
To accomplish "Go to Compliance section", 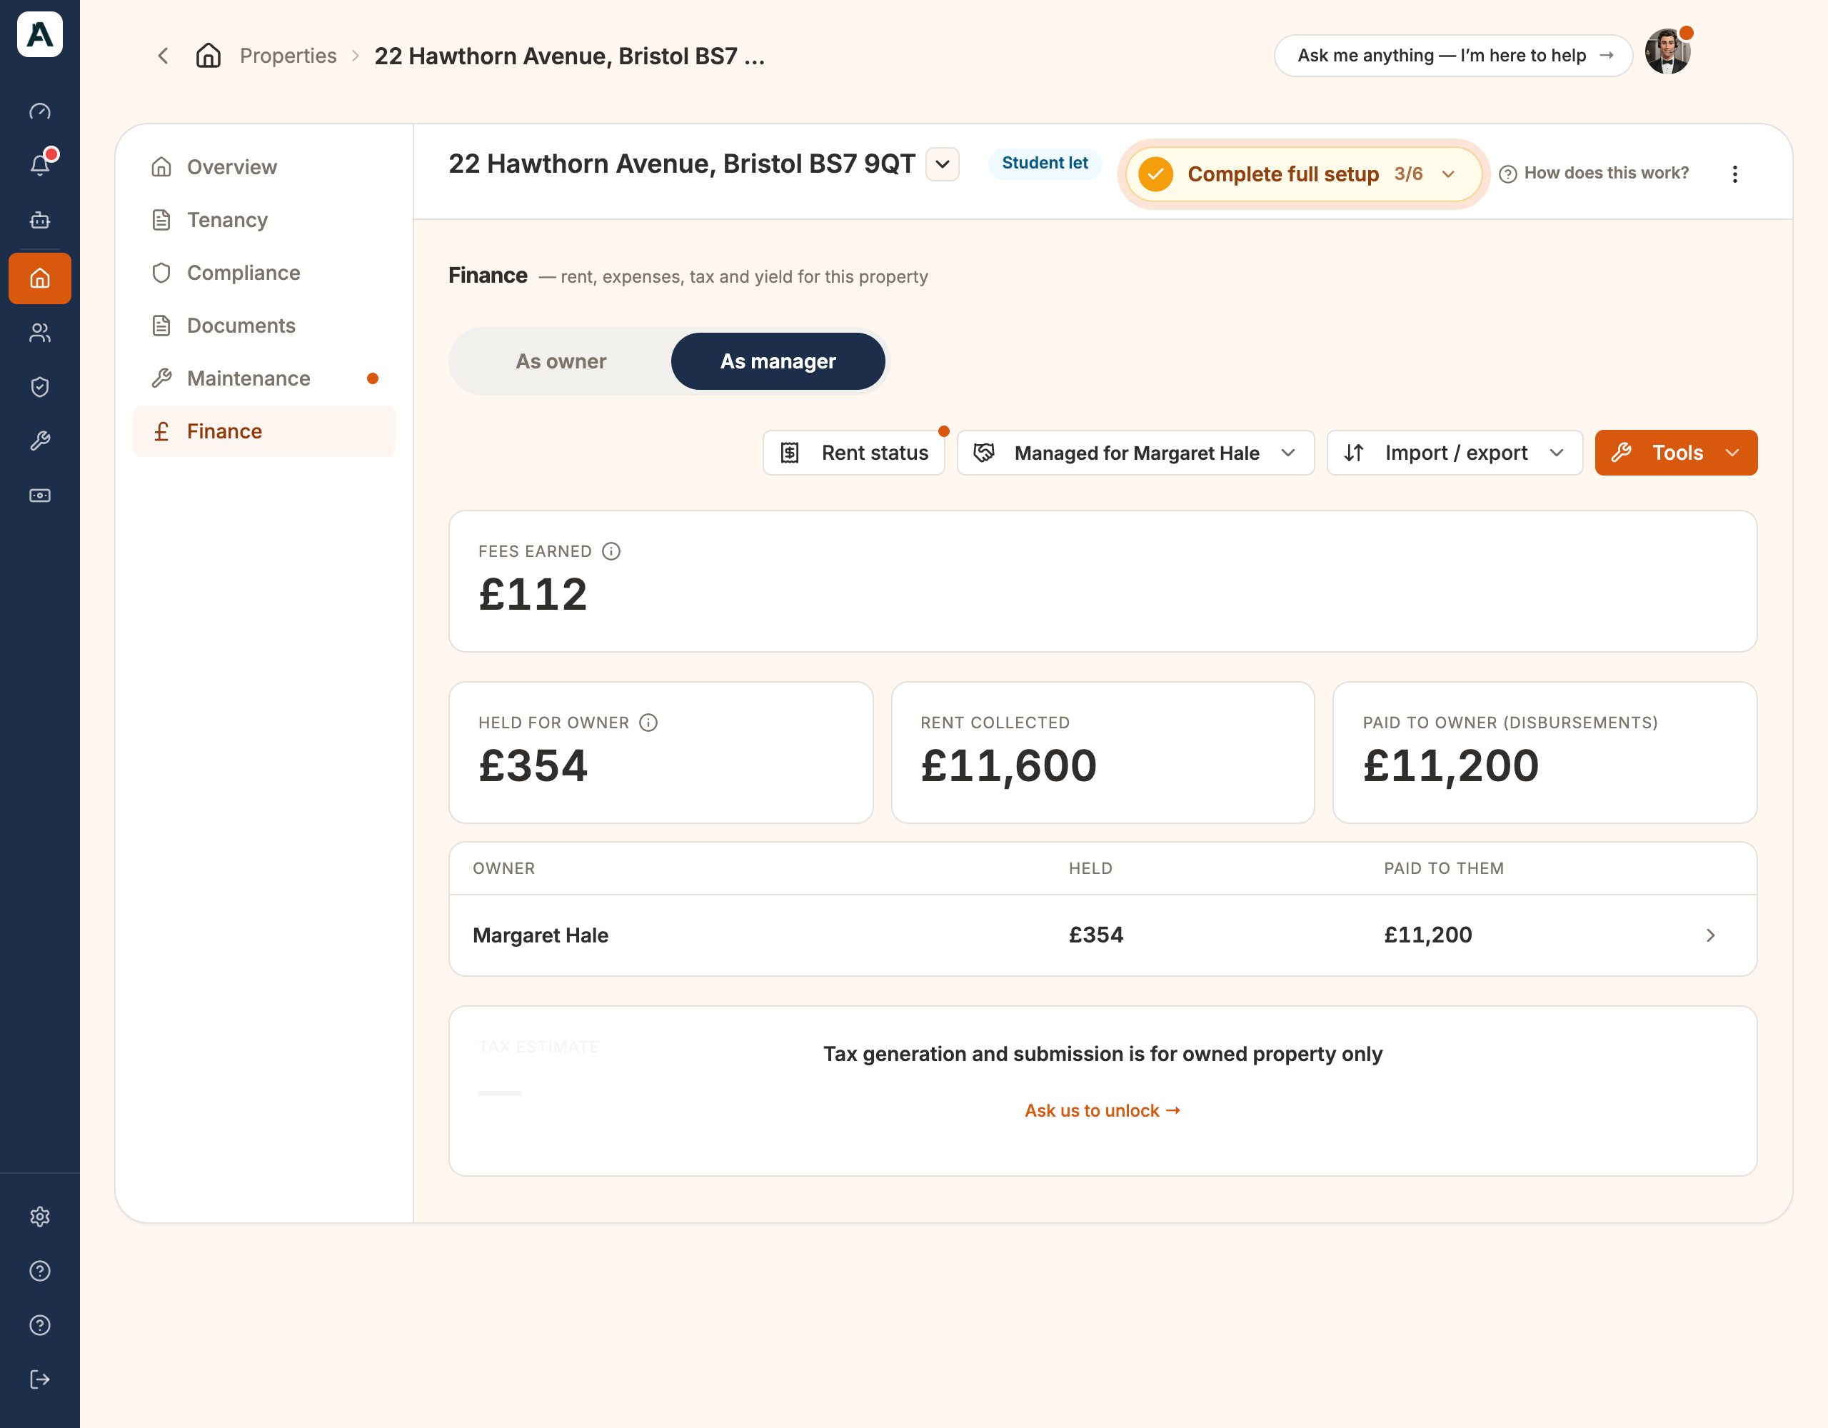I will [x=263, y=272].
